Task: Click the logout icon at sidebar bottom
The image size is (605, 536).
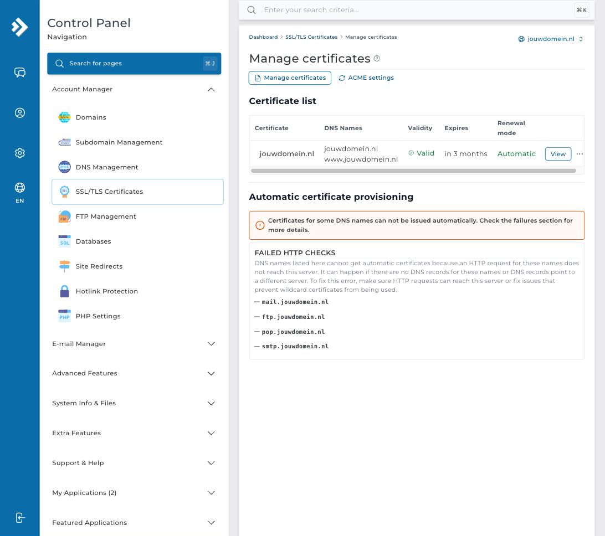Action: pos(20,518)
